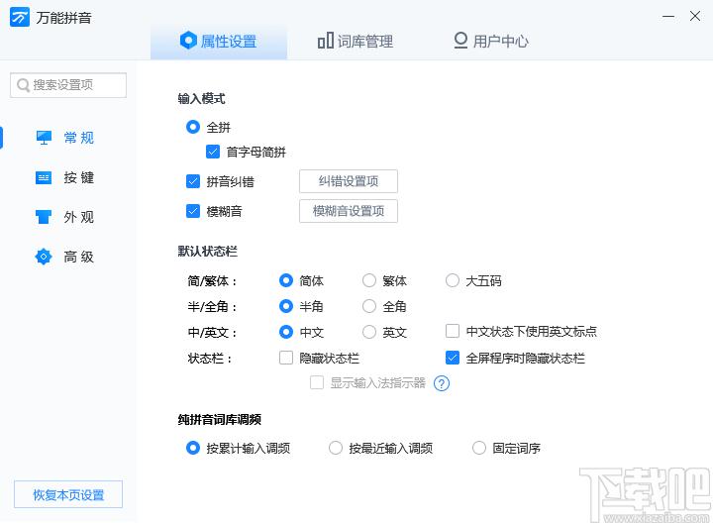Click the magnifier icon in the search box
The width and height of the screenshot is (713, 523).
[23, 85]
